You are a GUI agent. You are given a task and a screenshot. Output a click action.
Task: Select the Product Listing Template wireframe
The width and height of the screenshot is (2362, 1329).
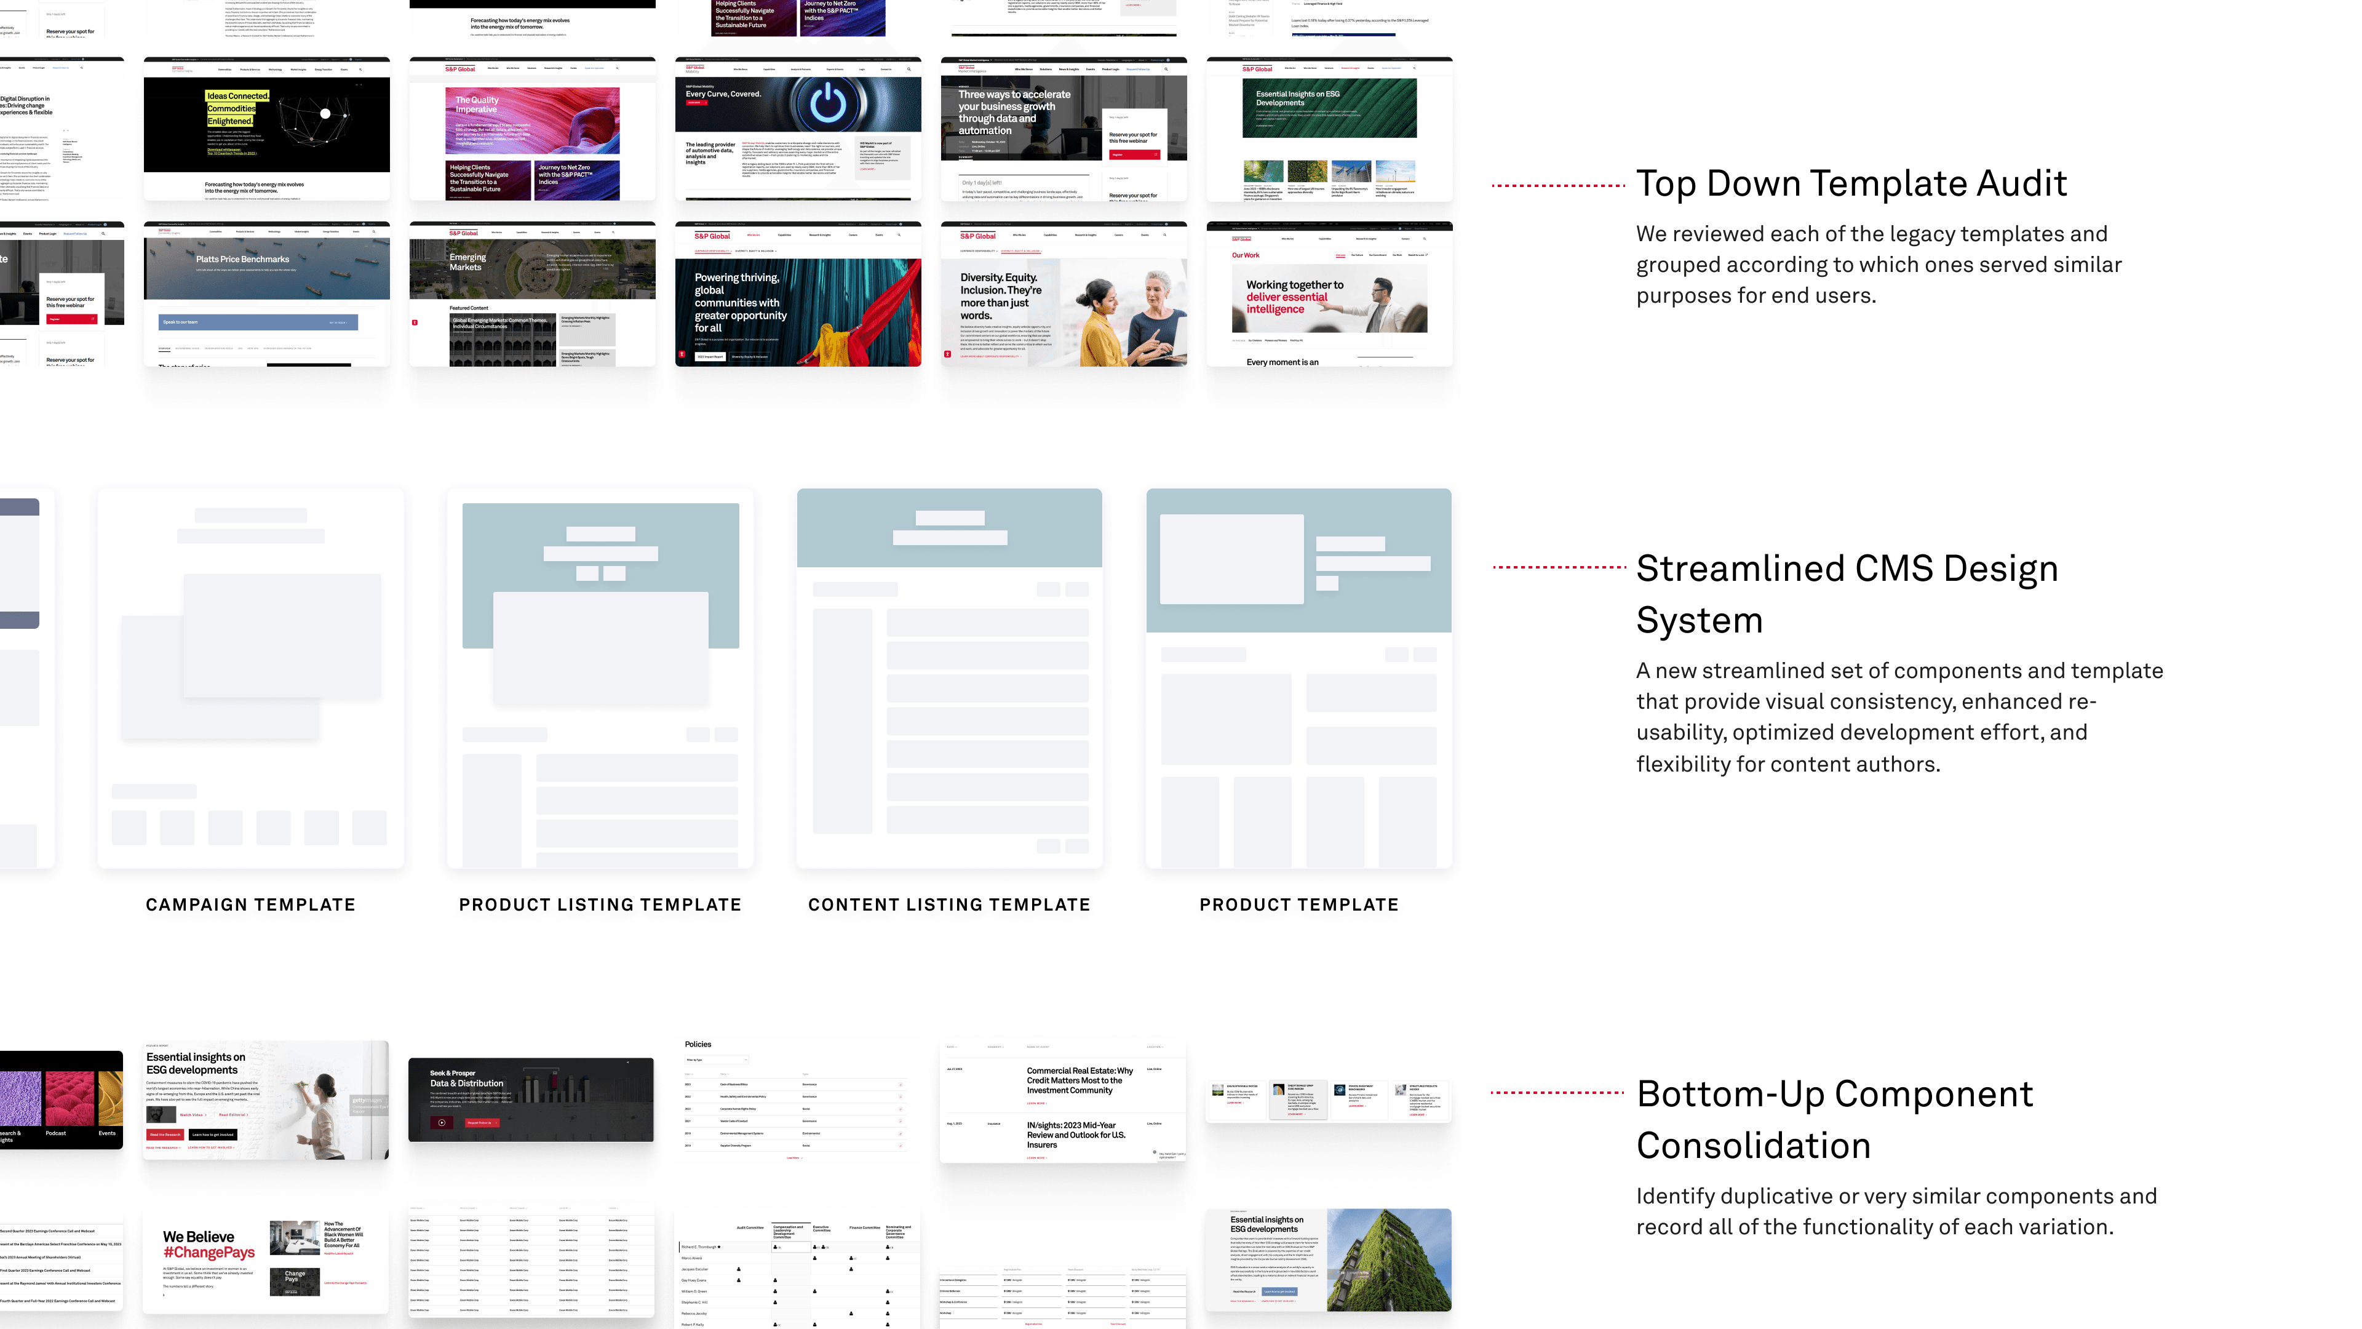click(x=600, y=679)
